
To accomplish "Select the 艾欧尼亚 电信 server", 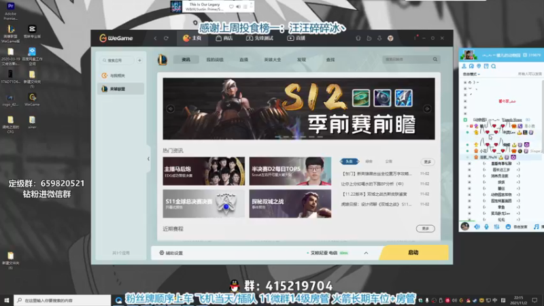I will 324,253.
